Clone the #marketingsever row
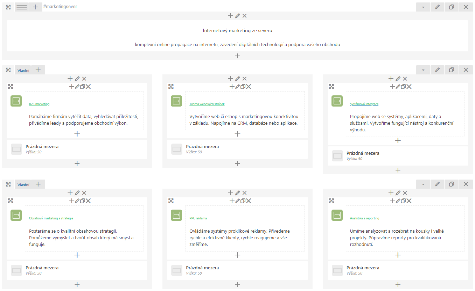 pos(452,7)
